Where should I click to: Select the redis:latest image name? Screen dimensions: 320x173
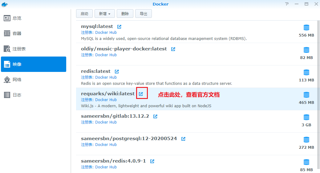96,71
